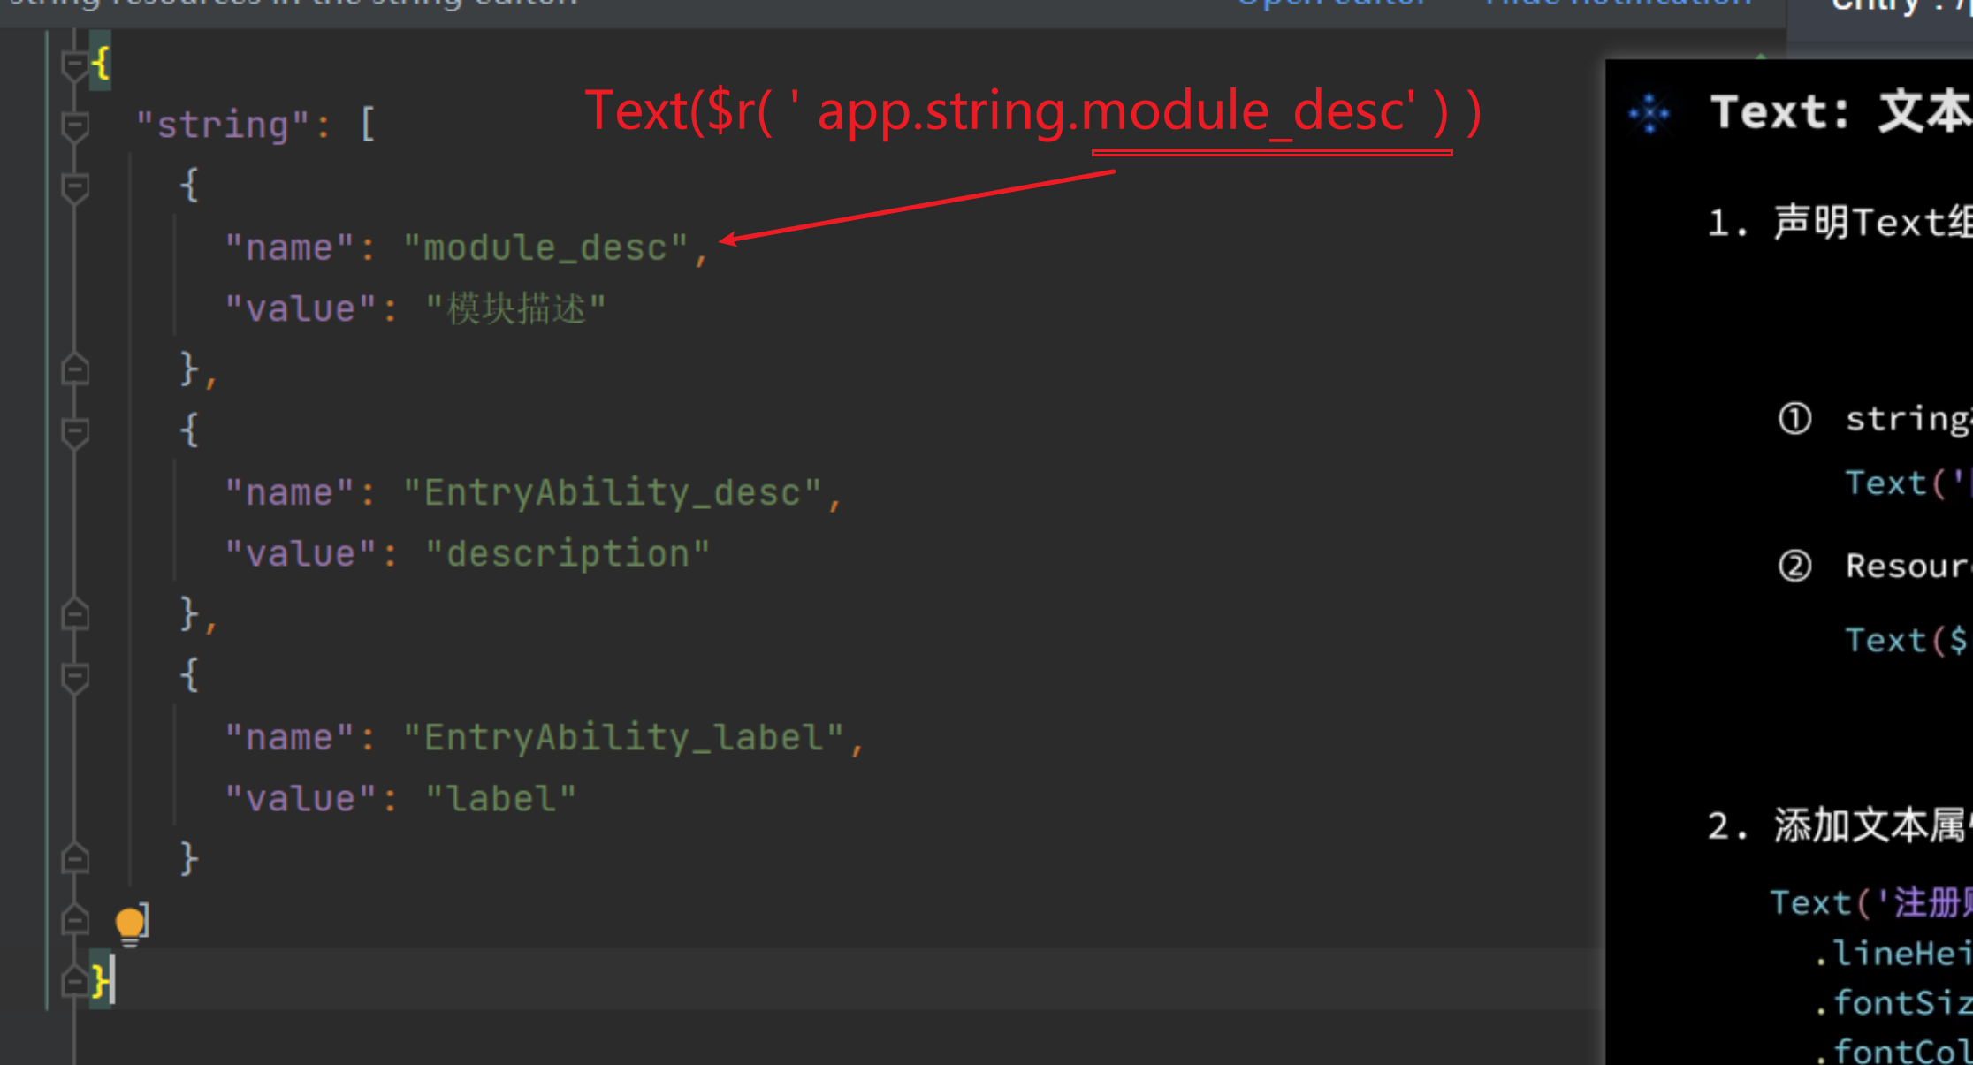This screenshot has height=1065, width=1973.
Task: Collapse the "string" array fold marker
Action: tap(74, 126)
